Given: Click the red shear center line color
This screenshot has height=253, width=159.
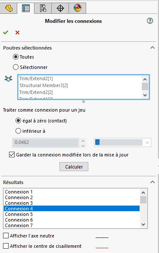Looking at the screenshot, I should click(x=102, y=248).
